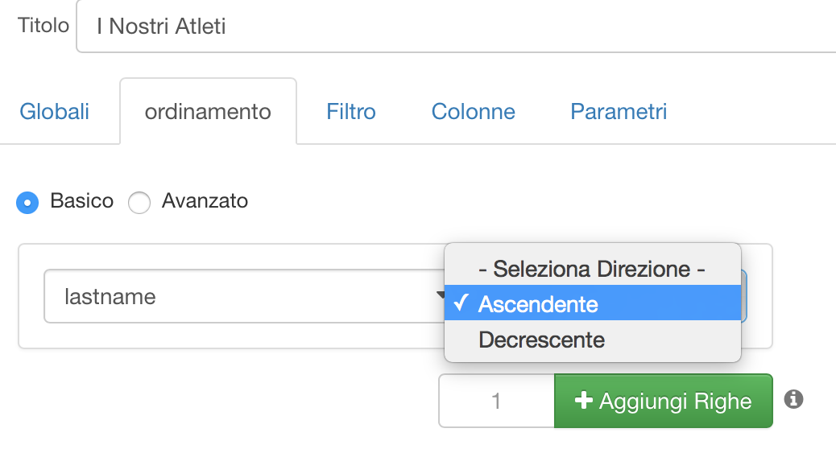Click the Titolo label
Viewport: 836px width, 449px height.
[x=43, y=25]
